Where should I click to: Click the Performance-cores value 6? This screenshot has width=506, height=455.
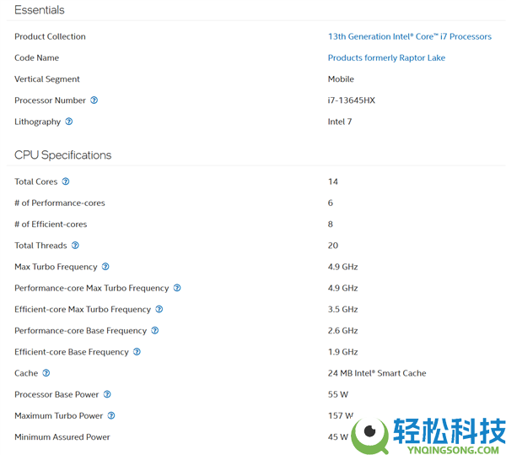click(331, 203)
